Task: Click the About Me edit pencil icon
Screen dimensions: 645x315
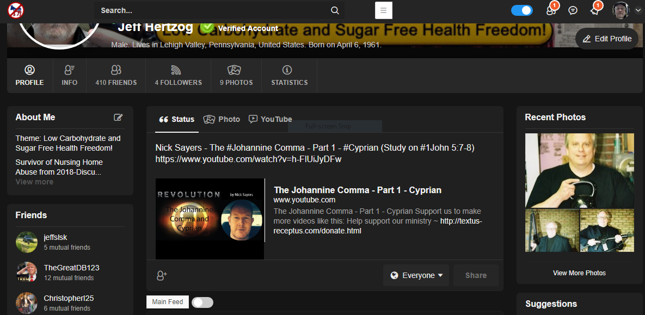Action: [118, 117]
